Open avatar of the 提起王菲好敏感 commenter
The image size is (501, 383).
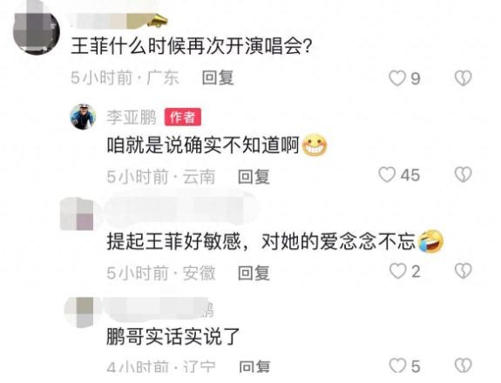[78, 214]
